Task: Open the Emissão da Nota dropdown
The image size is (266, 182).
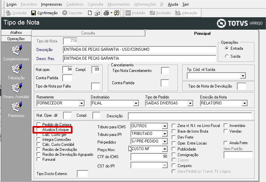Action: [x=244, y=103]
